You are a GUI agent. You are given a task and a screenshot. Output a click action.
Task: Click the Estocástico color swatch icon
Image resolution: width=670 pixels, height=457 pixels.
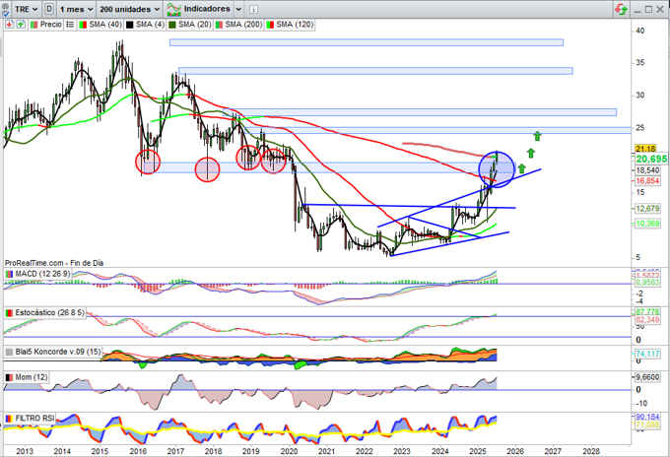tap(9, 313)
